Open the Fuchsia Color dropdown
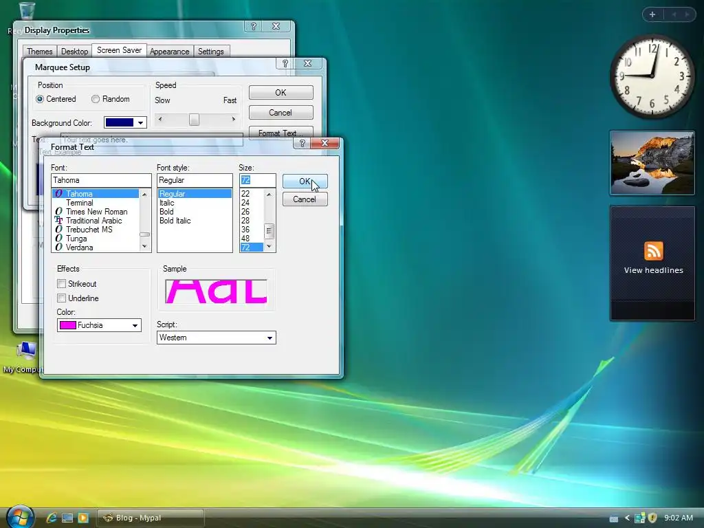 pos(135,325)
